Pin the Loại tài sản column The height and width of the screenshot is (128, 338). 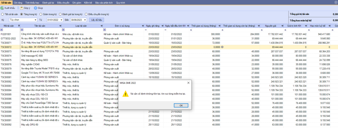(x=102, y=26)
